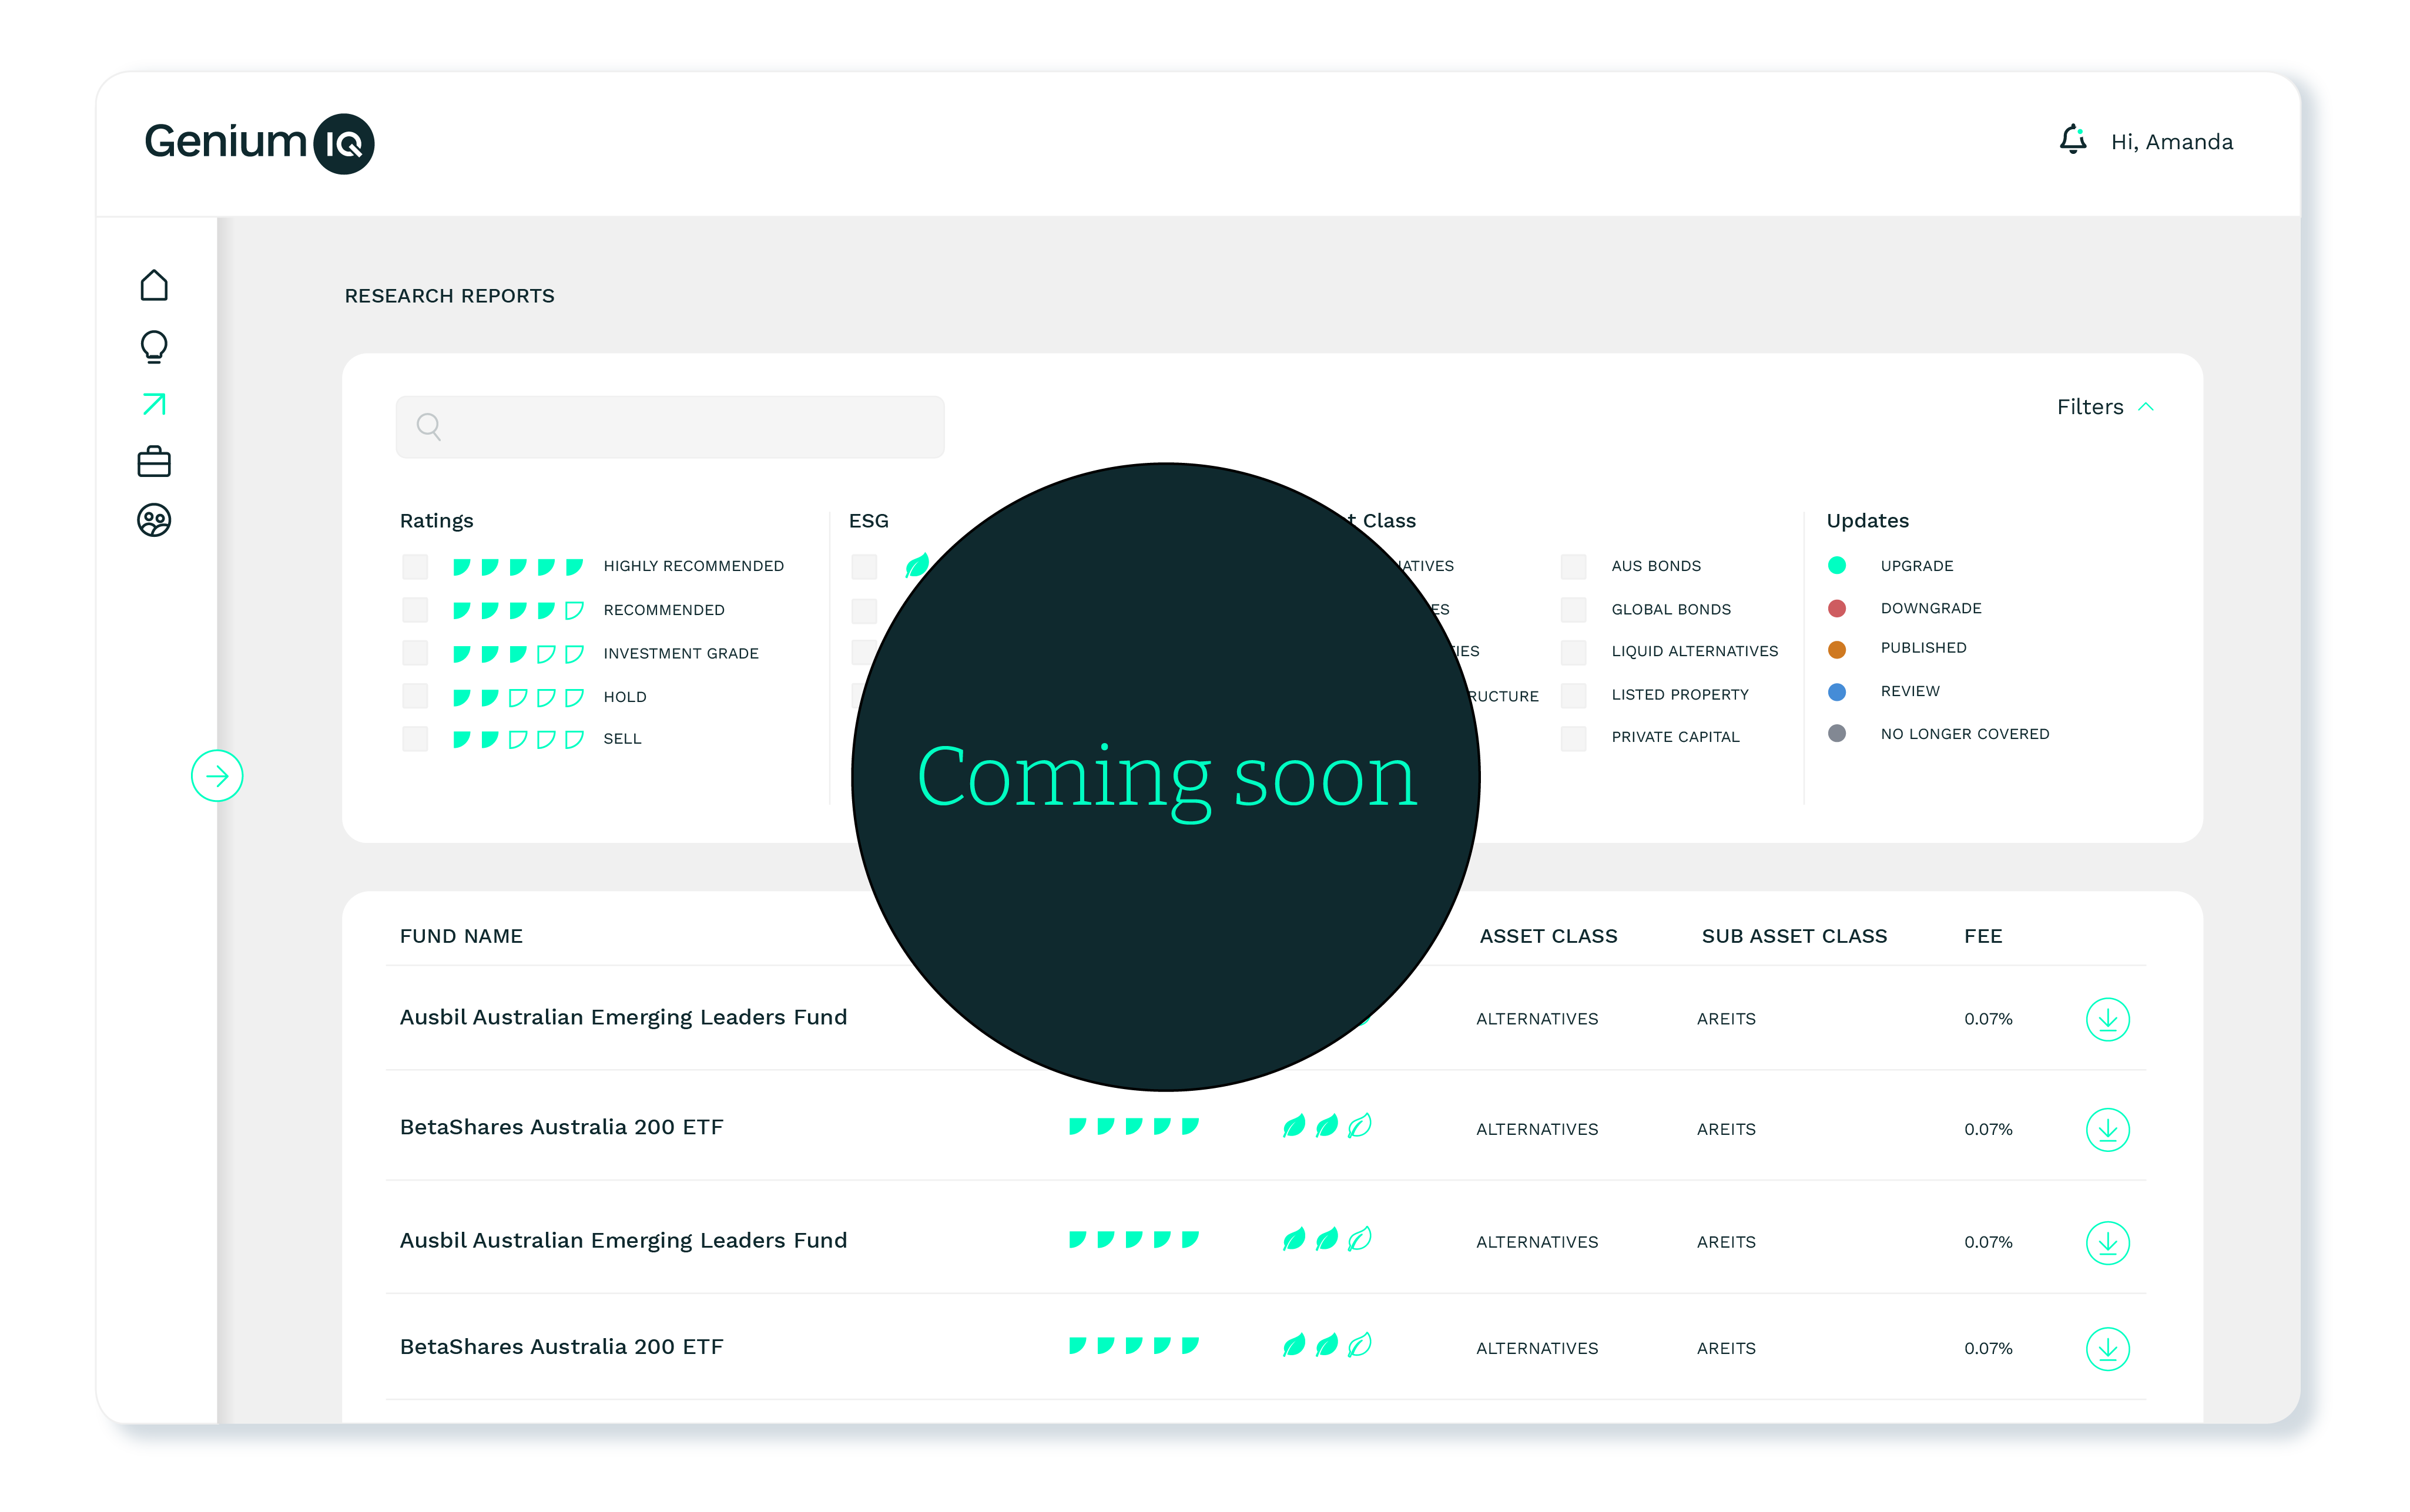Click the RECOMMENDED rating label

[x=663, y=610]
